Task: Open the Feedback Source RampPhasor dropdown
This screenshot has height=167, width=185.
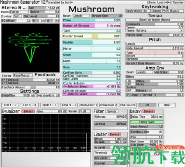Action: pos(23,75)
